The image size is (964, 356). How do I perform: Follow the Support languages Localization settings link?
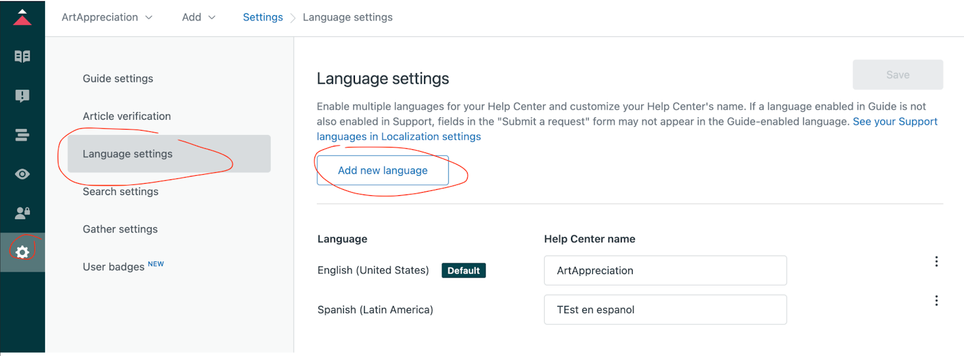pyautogui.click(x=398, y=137)
